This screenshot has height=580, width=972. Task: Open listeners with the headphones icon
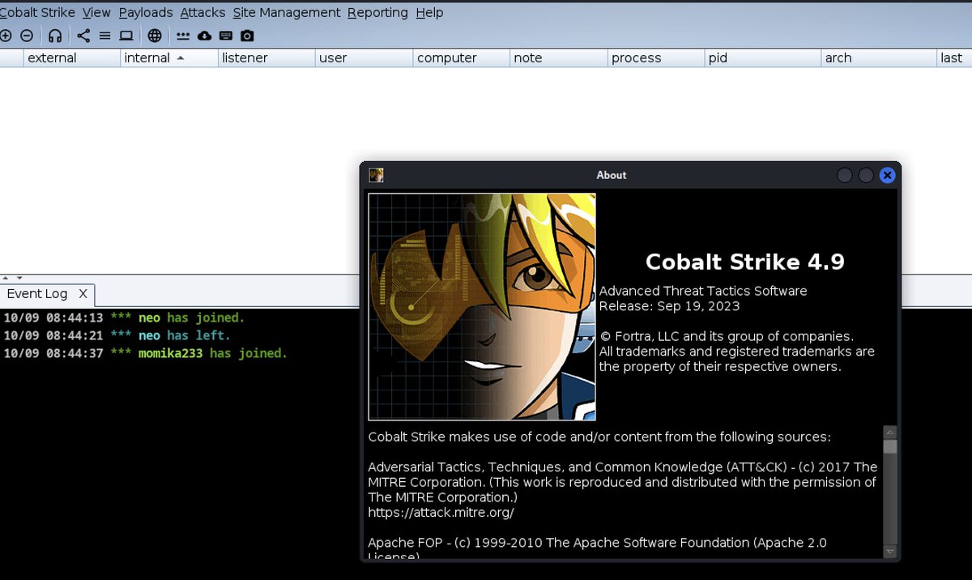[x=55, y=36]
